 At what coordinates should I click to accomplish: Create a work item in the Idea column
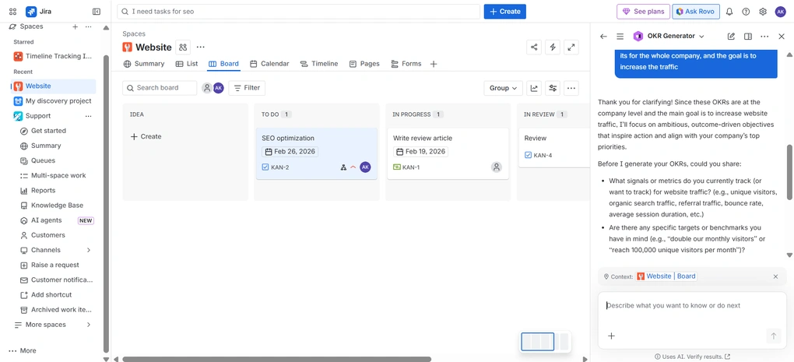pos(146,137)
